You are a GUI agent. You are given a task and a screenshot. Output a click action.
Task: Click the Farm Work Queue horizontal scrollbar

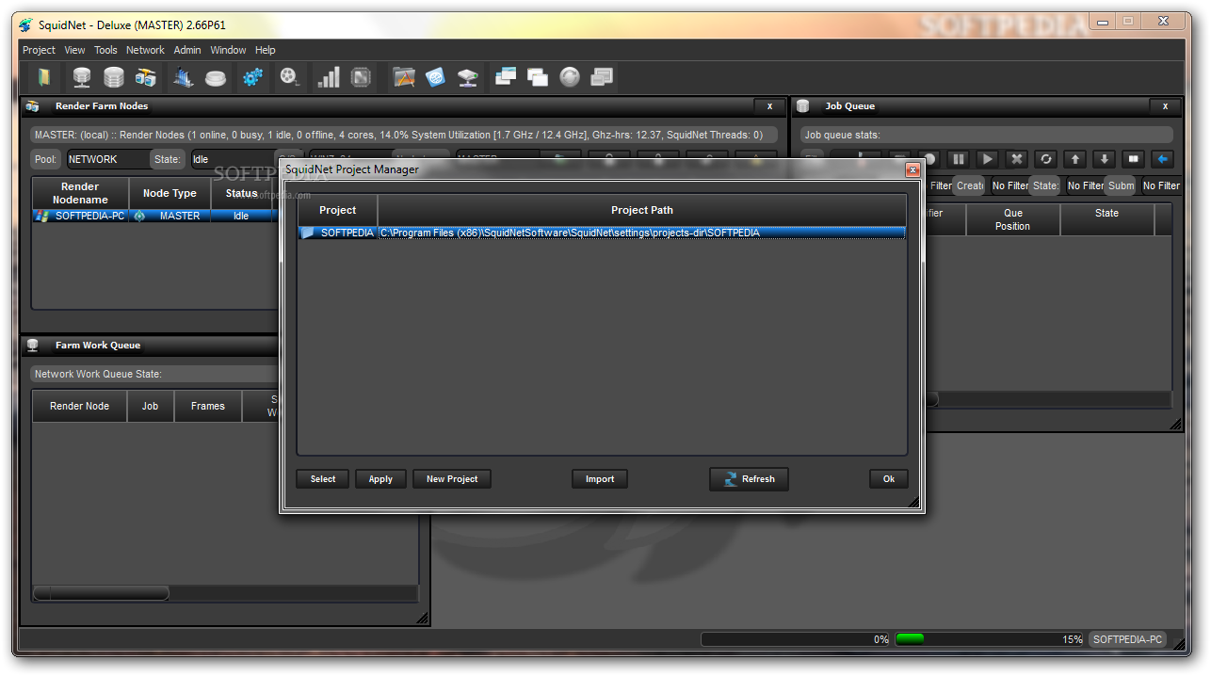[225, 593]
